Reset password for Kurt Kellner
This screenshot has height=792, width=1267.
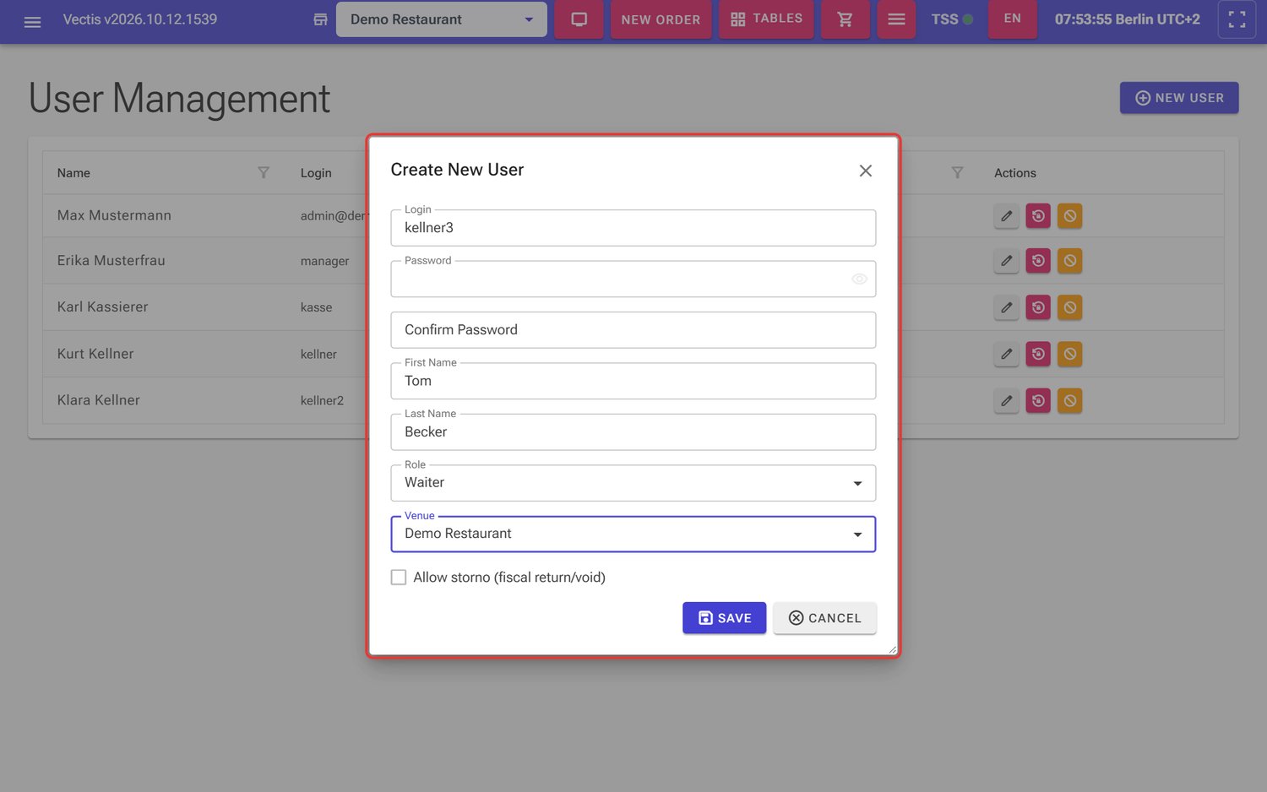[x=1038, y=354]
